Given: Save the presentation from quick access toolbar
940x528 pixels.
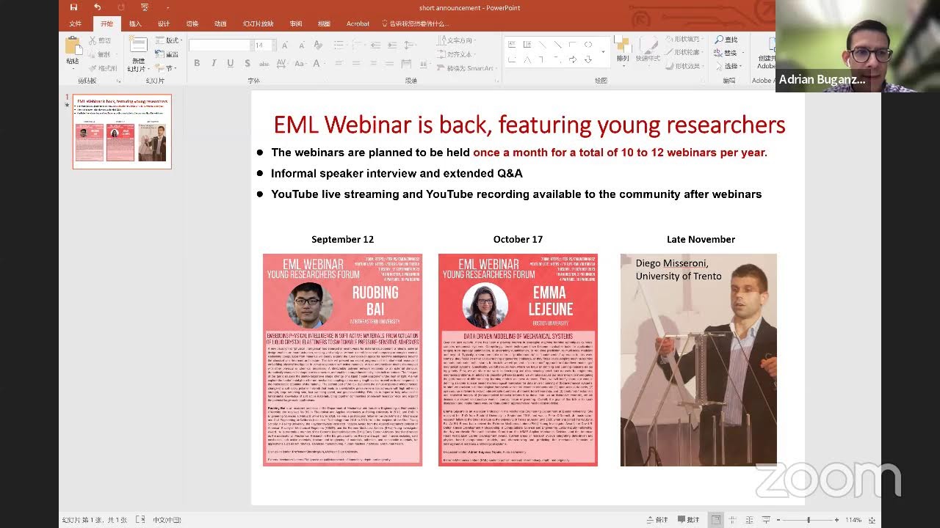Looking at the screenshot, I should tap(73, 7).
